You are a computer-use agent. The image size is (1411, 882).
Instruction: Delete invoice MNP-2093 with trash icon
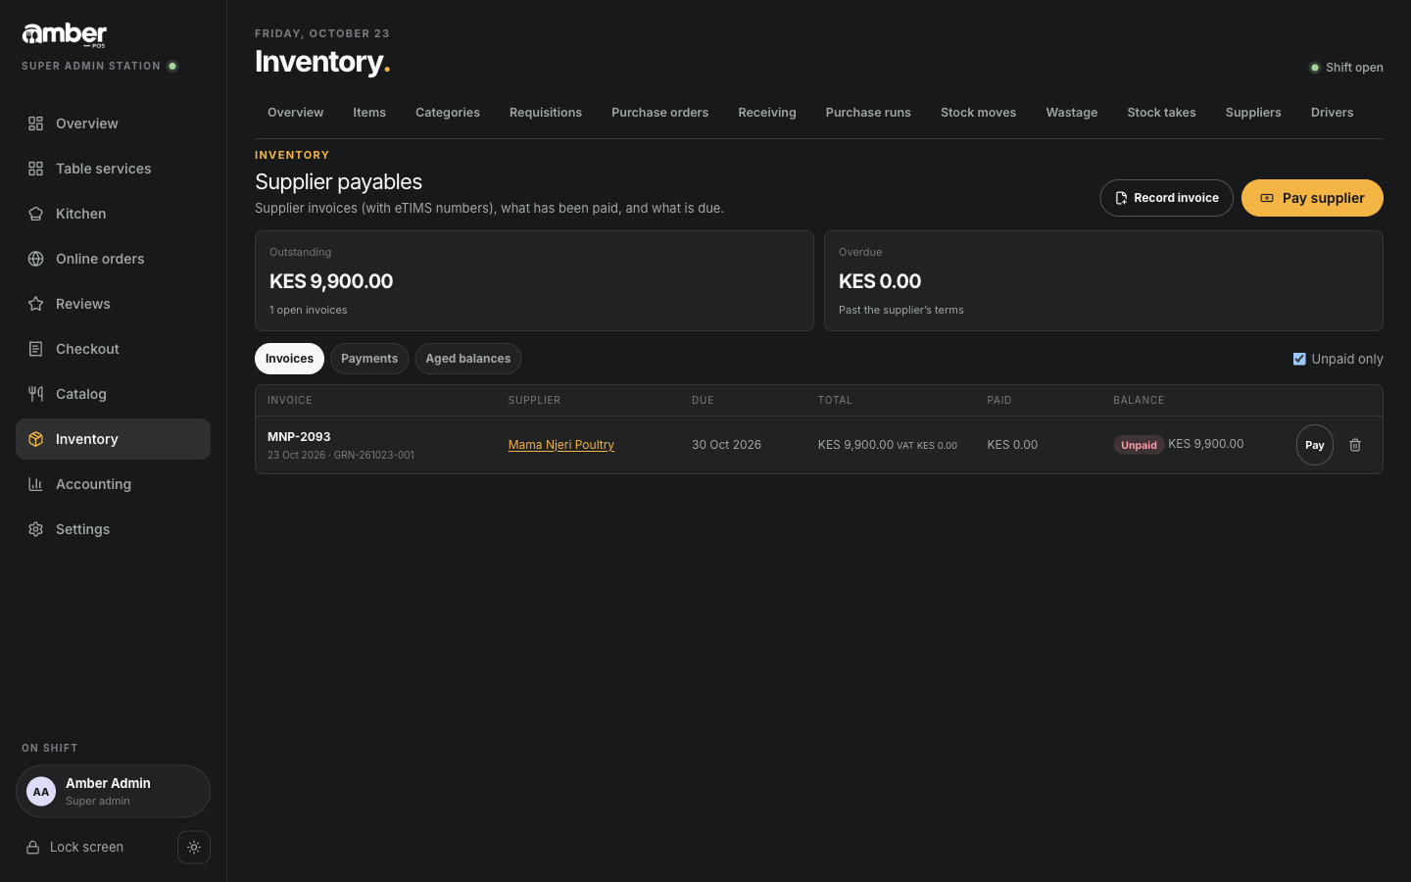click(x=1355, y=445)
